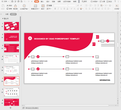Click the 分享 share button

pos(102,2)
